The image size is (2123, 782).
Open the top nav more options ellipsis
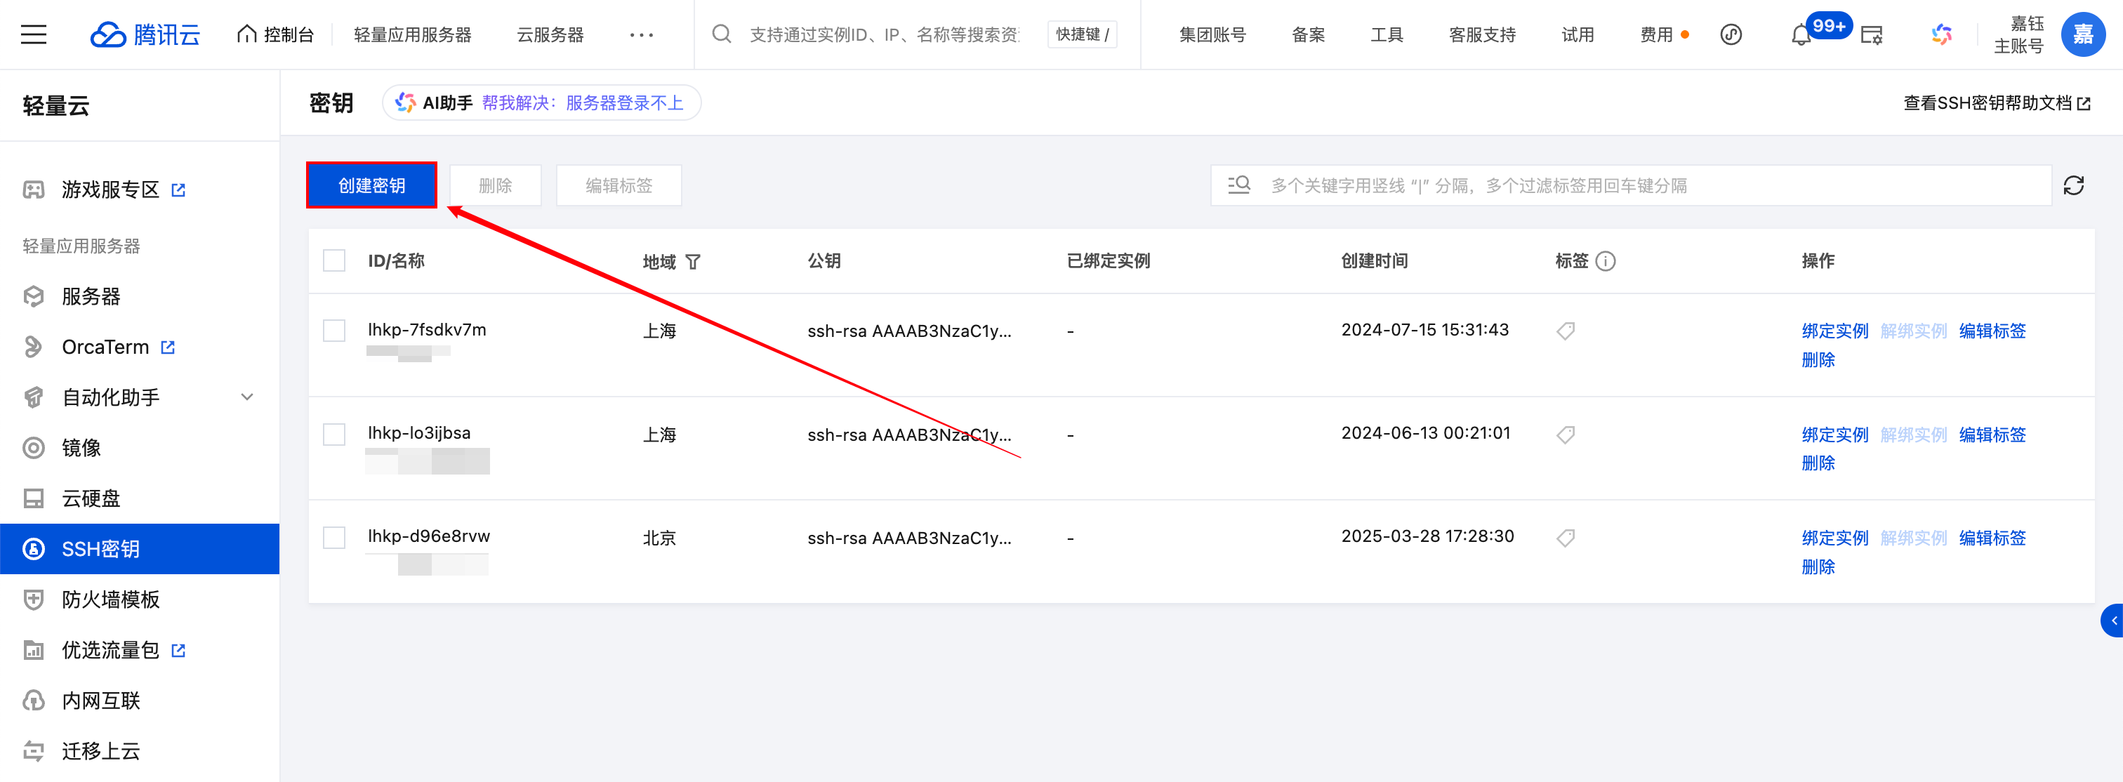[x=641, y=34]
